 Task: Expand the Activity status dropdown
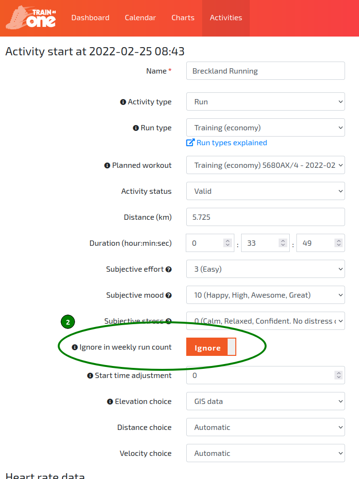coord(265,191)
